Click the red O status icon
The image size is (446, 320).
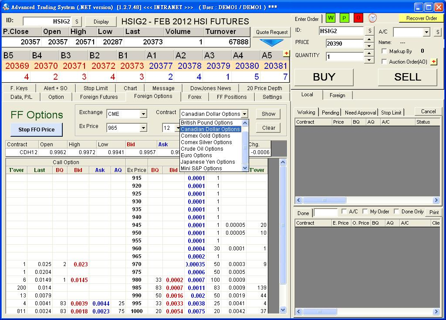[358, 18]
